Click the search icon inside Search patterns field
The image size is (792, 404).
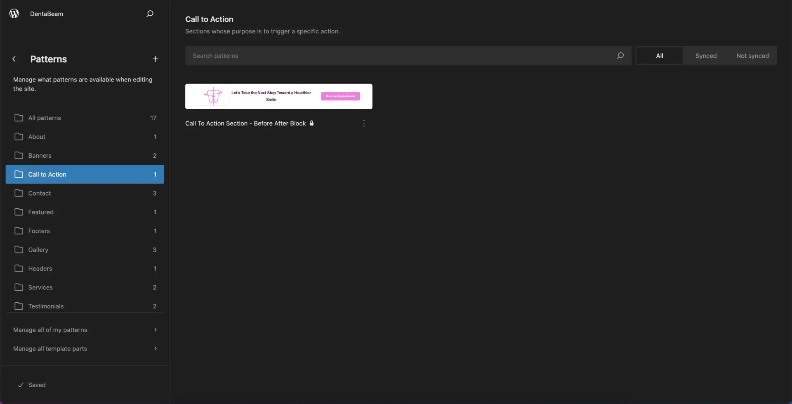[x=620, y=56]
